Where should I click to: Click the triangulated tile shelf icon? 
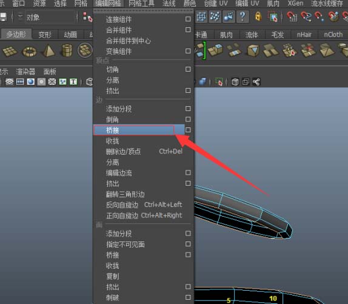(327, 50)
